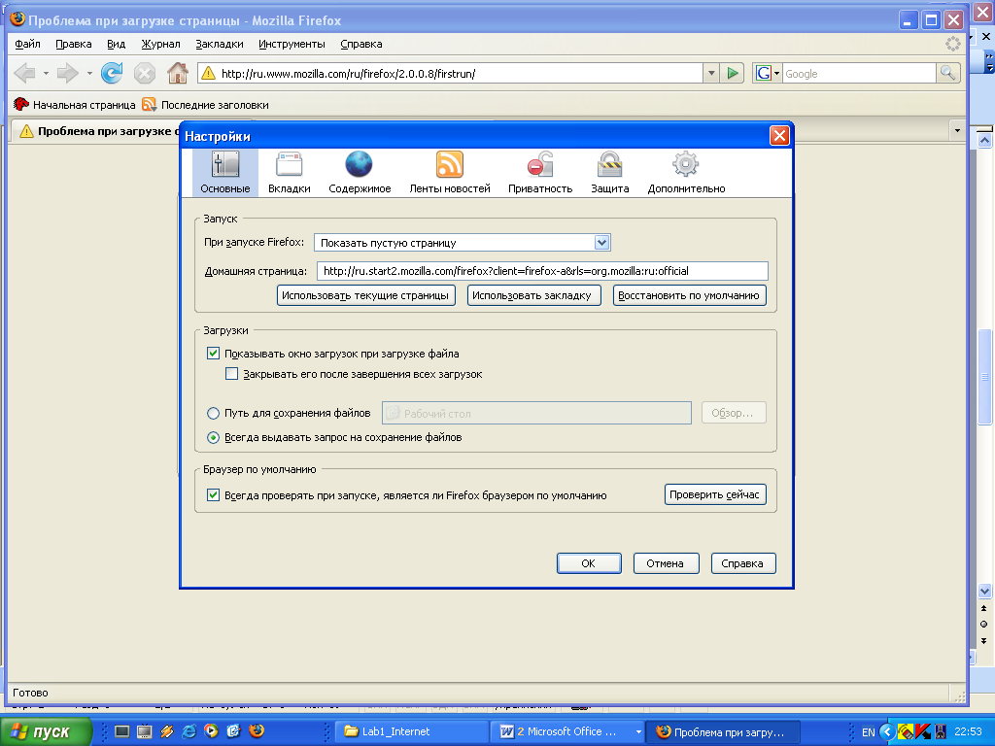Select Всегда выдавать запрос radio button
This screenshot has width=995, height=746.
pos(213,437)
